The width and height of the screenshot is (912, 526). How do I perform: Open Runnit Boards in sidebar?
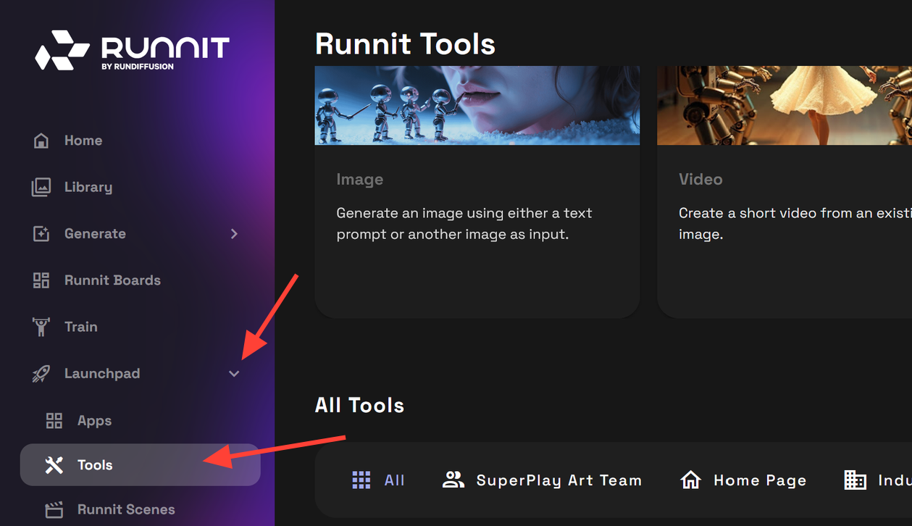click(x=140, y=280)
